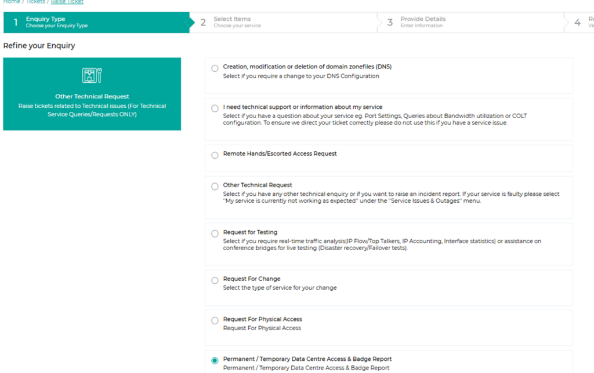Click step number 4 in the wizard
Image resolution: width=594 pixels, height=373 pixels.
(x=578, y=22)
